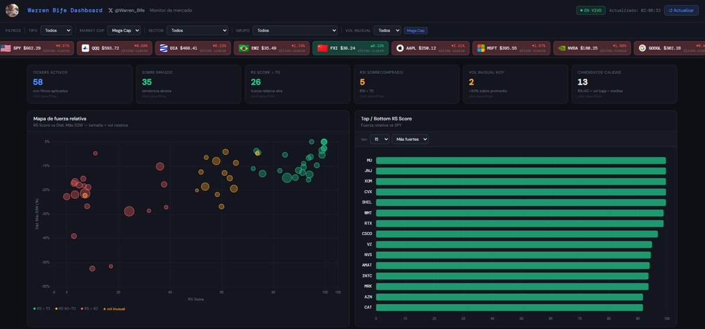Click the profile avatar picture

tap(12, 11)
